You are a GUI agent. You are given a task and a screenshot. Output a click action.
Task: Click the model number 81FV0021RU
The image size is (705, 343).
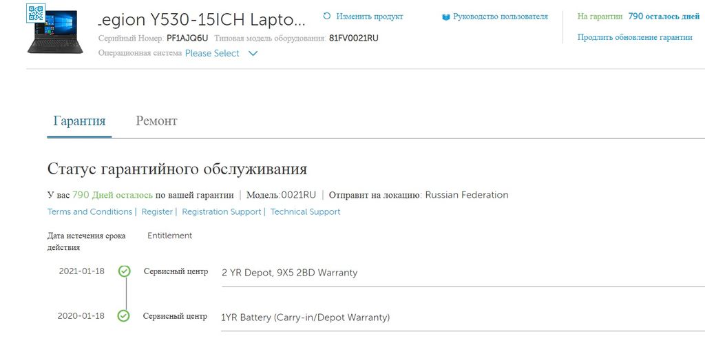click(354, 39)
